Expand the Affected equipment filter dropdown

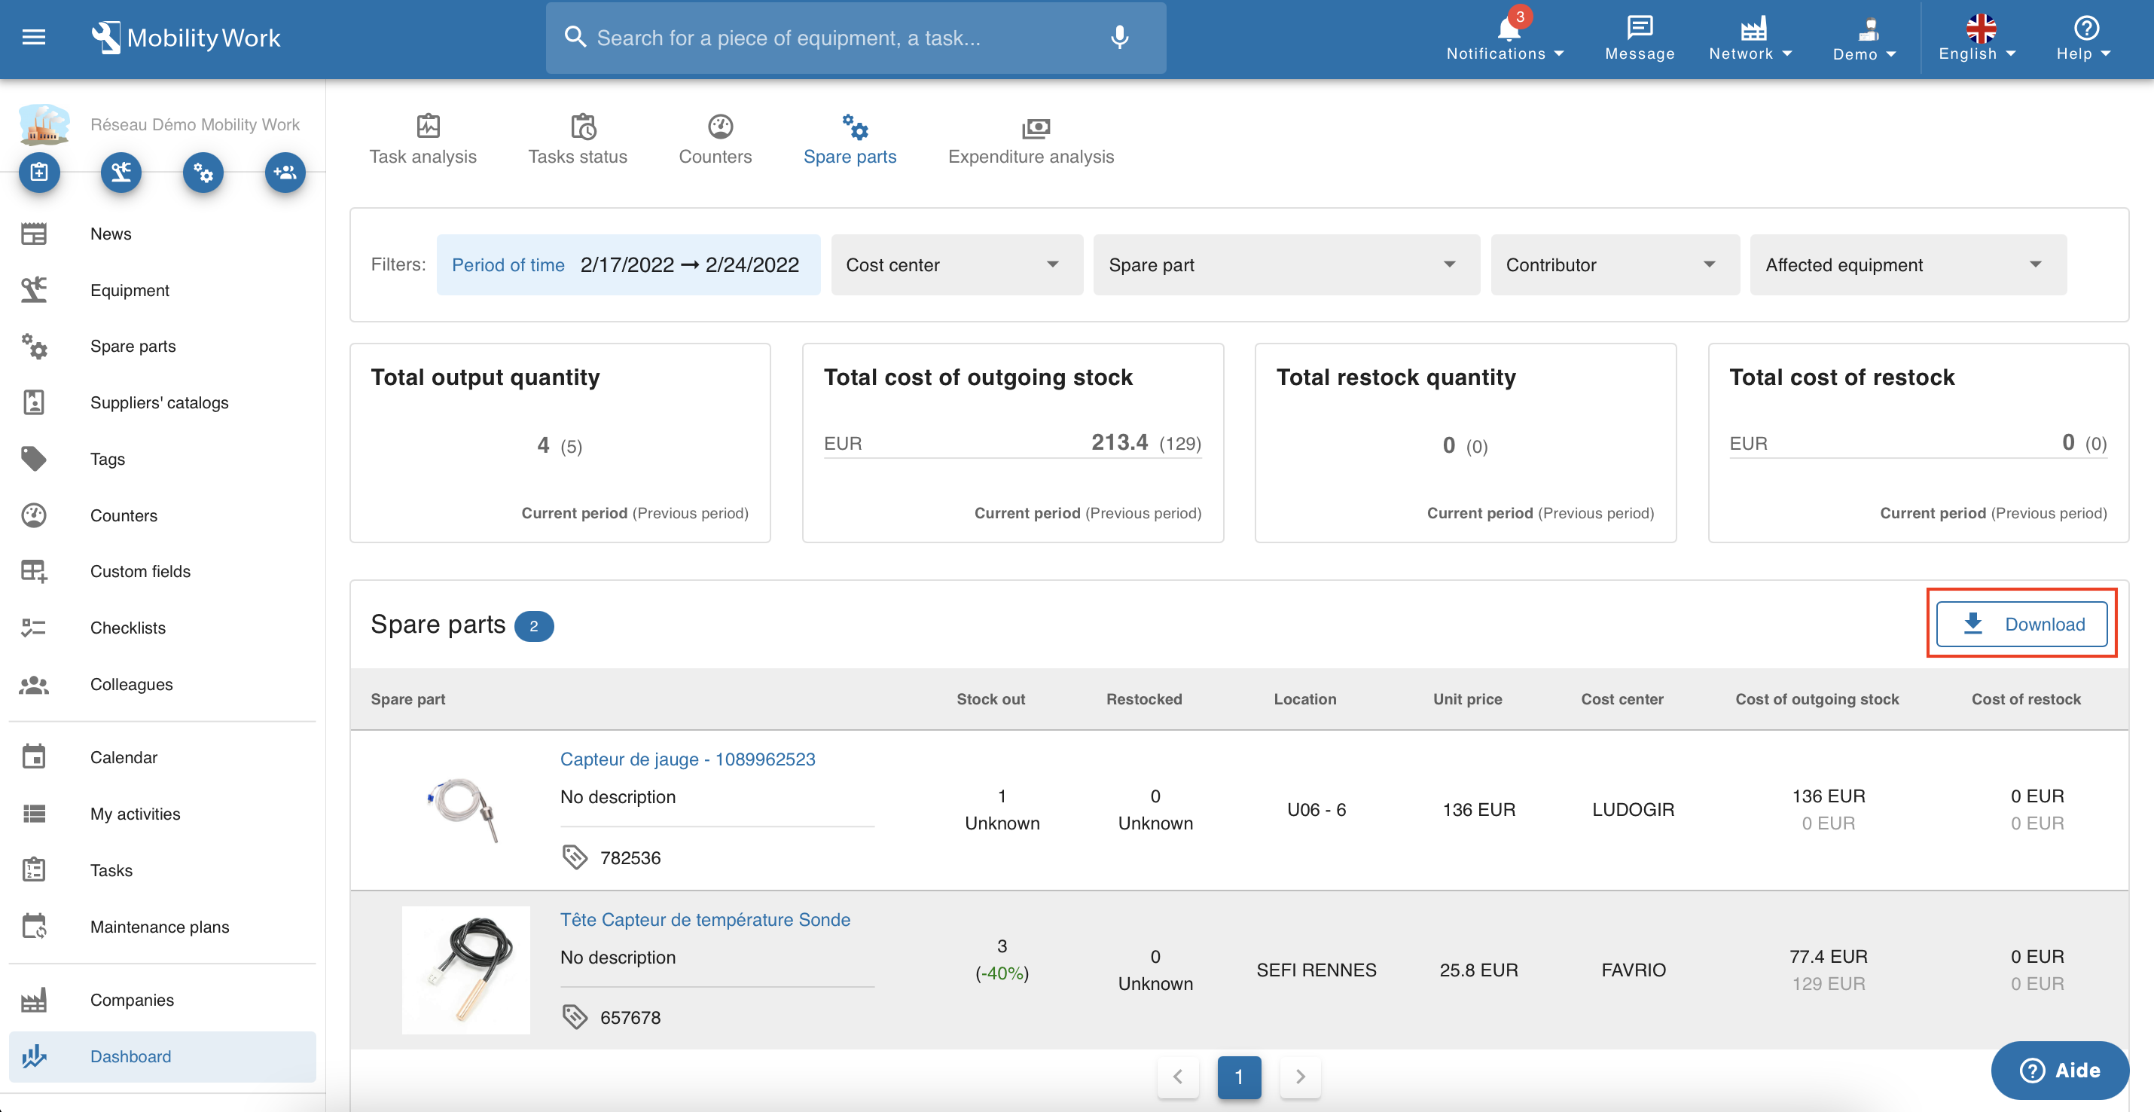(1908, 265)
